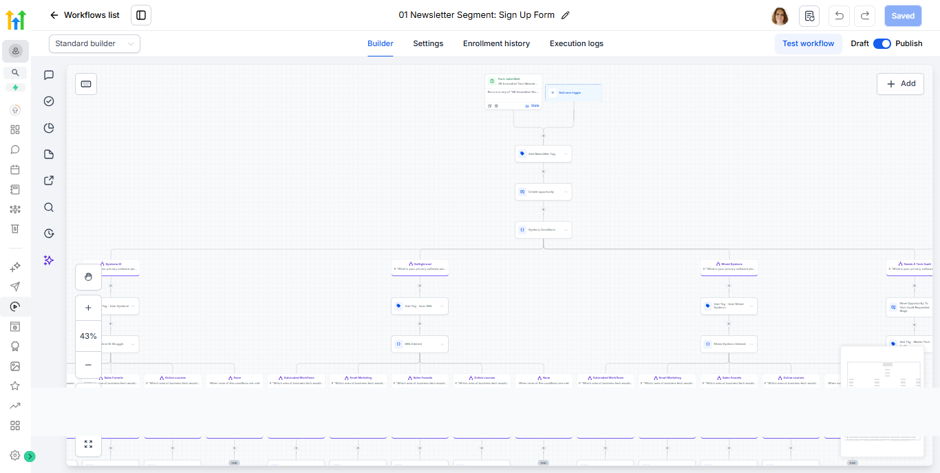Image resolution: width=940 pixels, height=473 pixels.
Task: Open the pie chart stats icon
Action: coord(49,128)
